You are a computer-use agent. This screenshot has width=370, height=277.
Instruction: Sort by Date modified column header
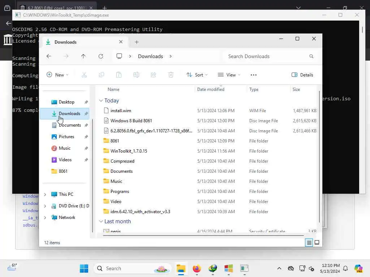(211, 89)
